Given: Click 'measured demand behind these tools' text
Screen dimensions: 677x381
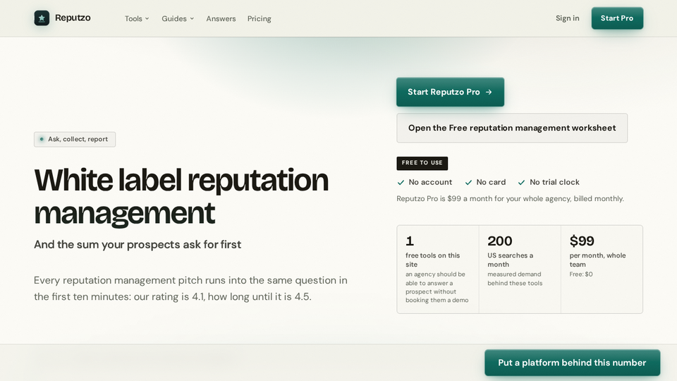Looking at the screenshot, I should point(515,279).
